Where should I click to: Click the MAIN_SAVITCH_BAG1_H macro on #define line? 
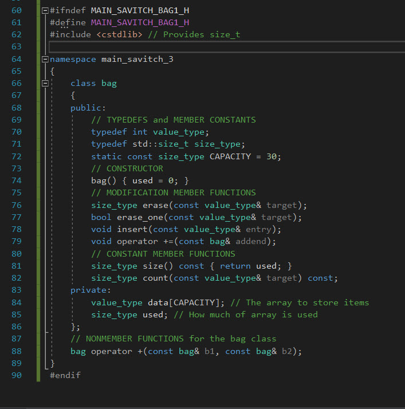pos(140,23)
